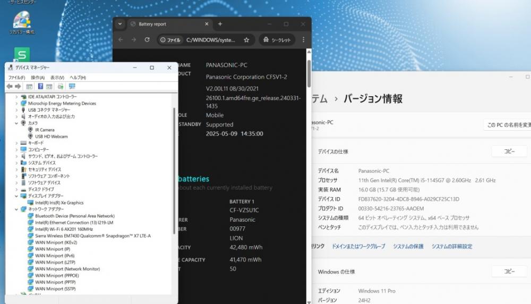
Task: Click the Secret (incognito) mode indicator
Action: [x=277, y=40]
